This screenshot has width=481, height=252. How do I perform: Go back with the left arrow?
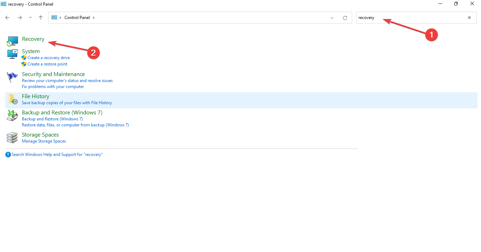[7, 18]
